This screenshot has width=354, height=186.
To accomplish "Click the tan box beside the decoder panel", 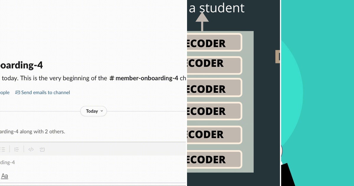I will (278, 56).
